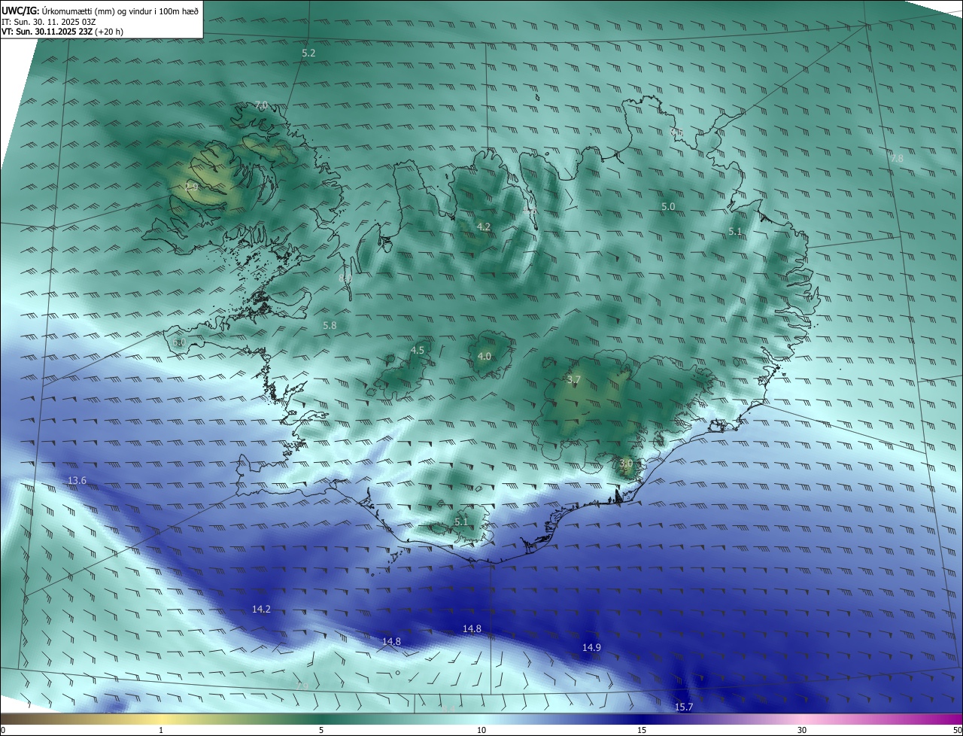Click the valid time 'VT: Sun. 30.11.2025 23Z'
The width and height of the screenshot is (963, 736).
(47, 32)
